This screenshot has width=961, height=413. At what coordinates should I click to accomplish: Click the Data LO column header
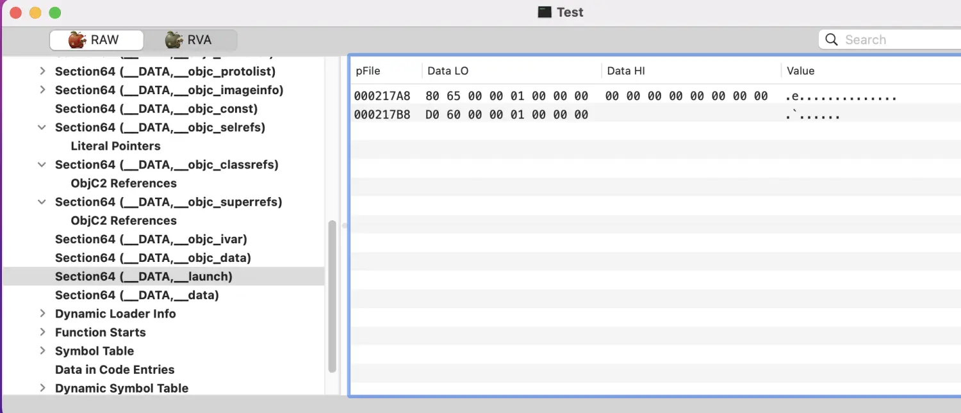coord(448,71)
